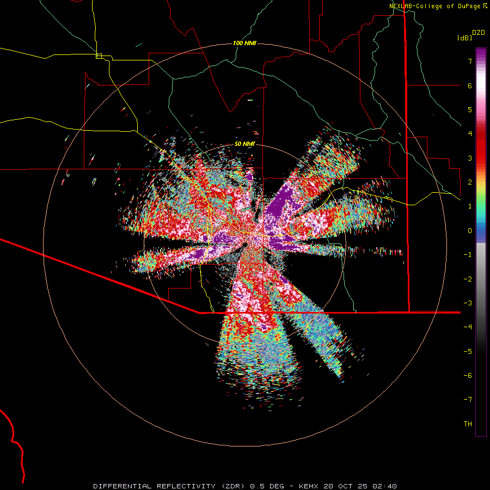Screen dimensions: 490x490
Task: Click the 0 value on the color scale
Action: click(x=470, y=231)
